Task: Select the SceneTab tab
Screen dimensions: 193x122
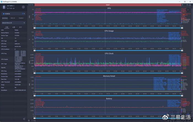Action: coord(31,5)
